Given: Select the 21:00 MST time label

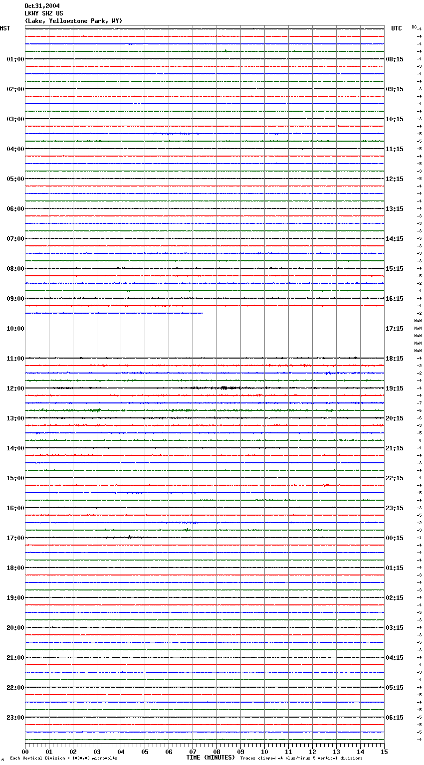Looking at the screenshot, I should (15, 658).
